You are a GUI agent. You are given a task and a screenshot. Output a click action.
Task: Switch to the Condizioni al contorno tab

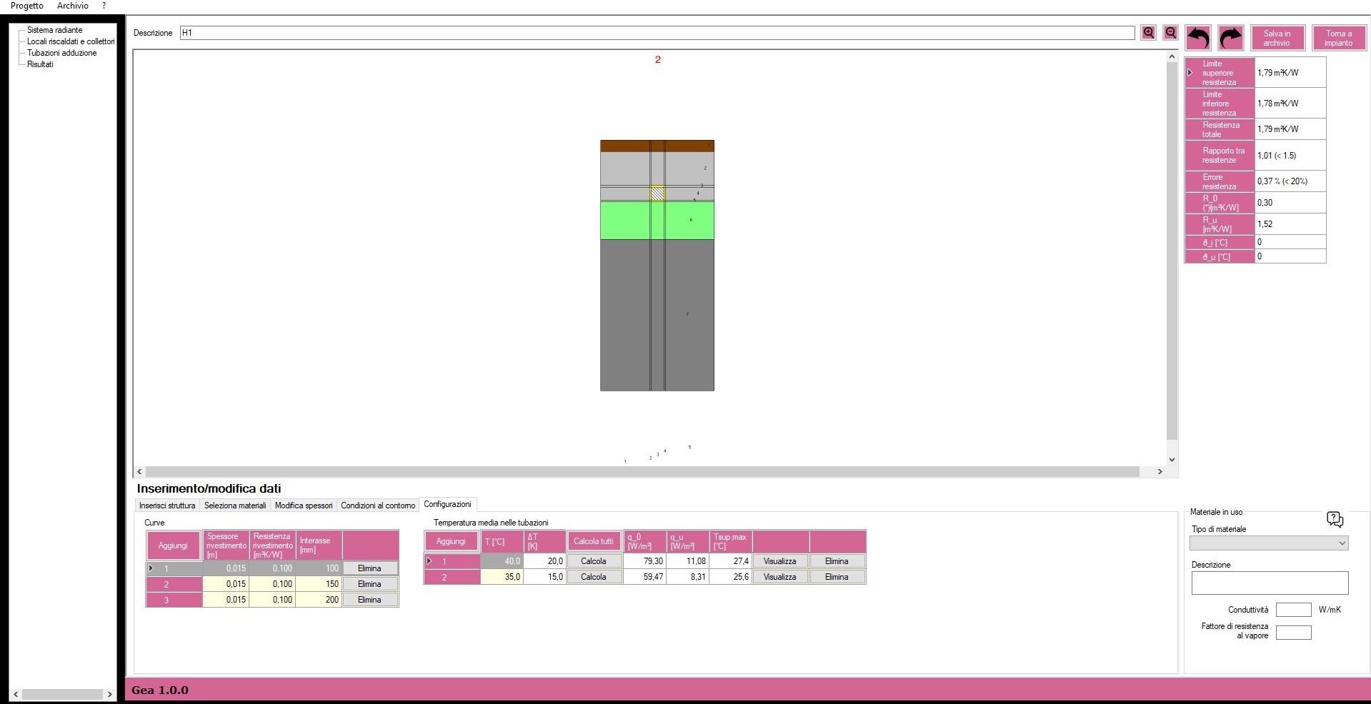tap(378, 506)
